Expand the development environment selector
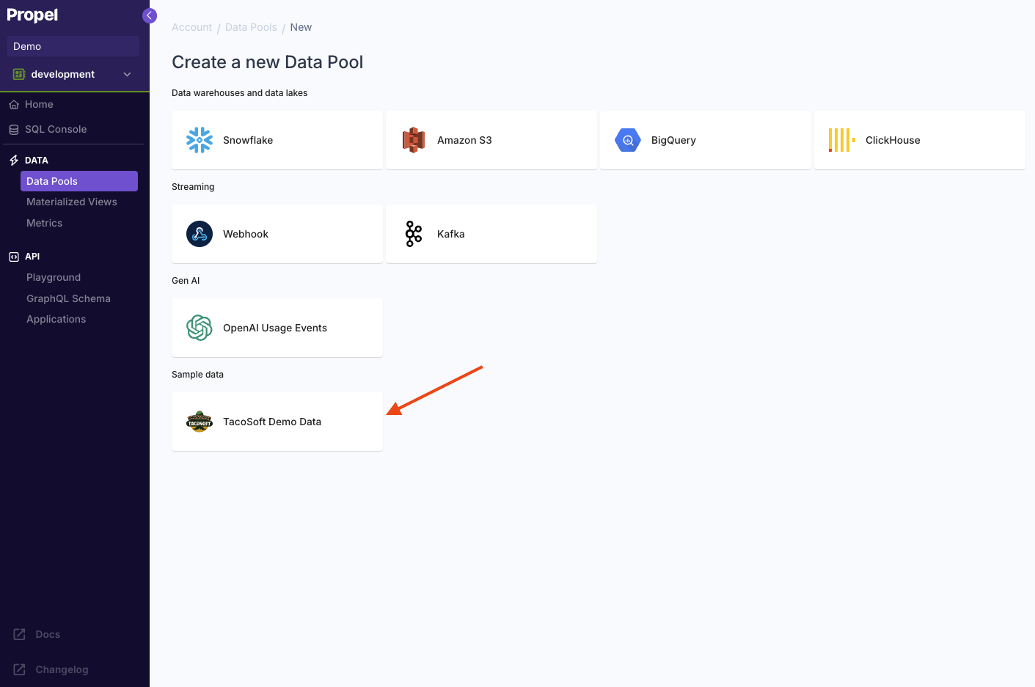 tap(73, 73)
